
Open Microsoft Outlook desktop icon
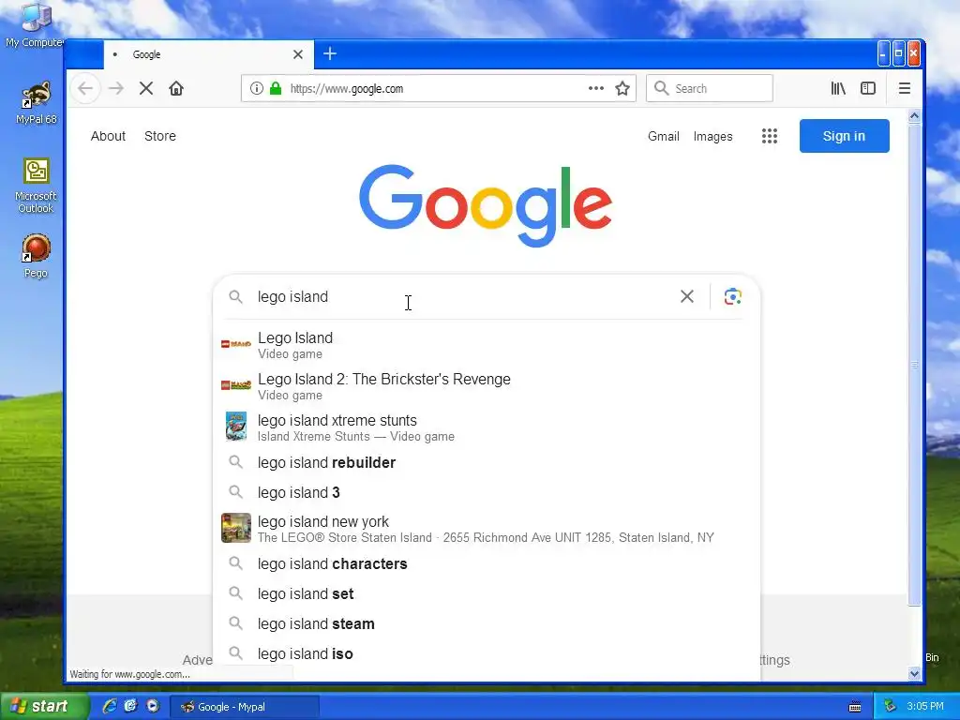tap(36, 186)
